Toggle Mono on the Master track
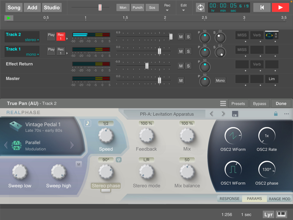The image size is (293, 220). (220, 80)
